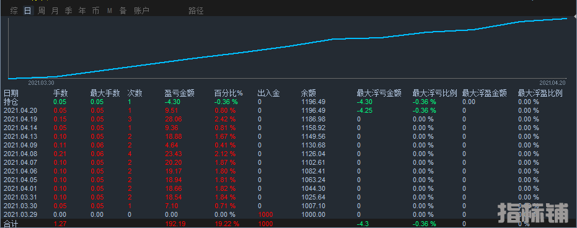Open the 账户 account tab

click(142, 11)
